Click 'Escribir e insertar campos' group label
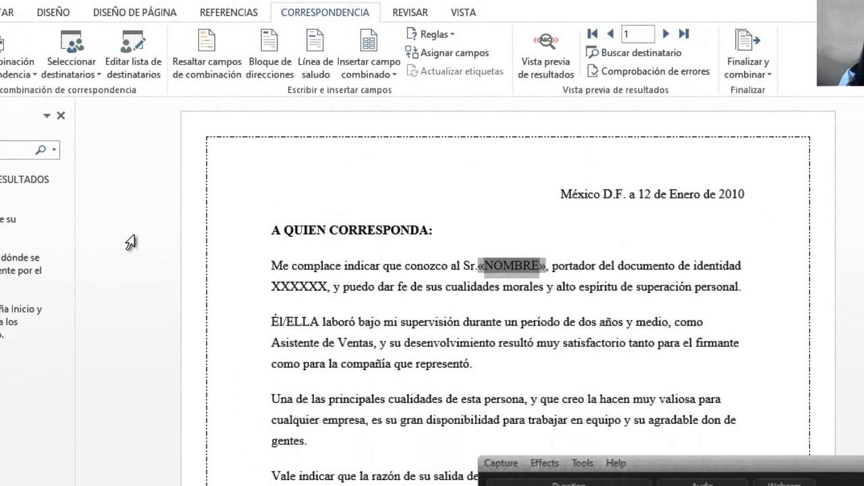The width and height of the screenshot is (864, 486). point(340,90)
